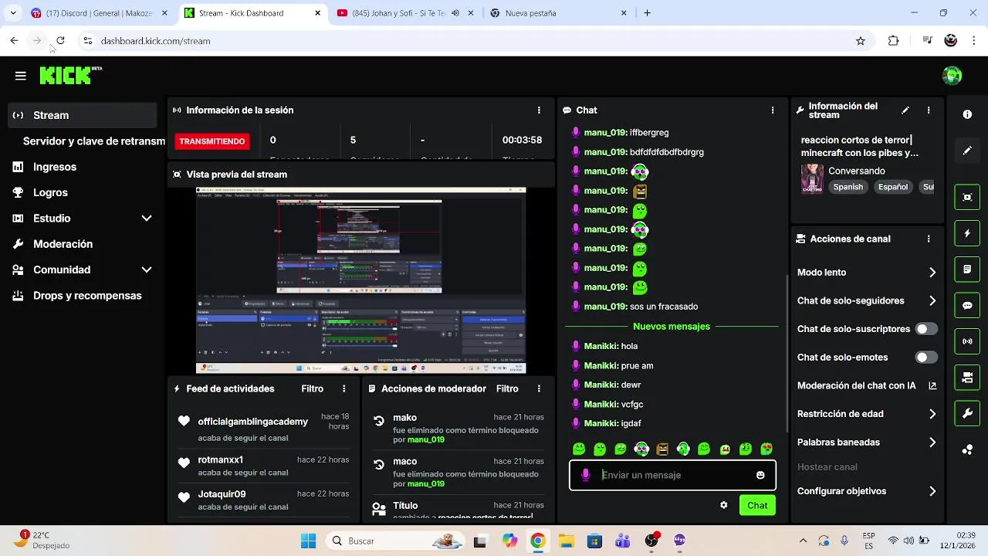Select Stream in the left sidebar
Image resolution: width=988 pixels, height=556 pixels.
coord(82,115)
